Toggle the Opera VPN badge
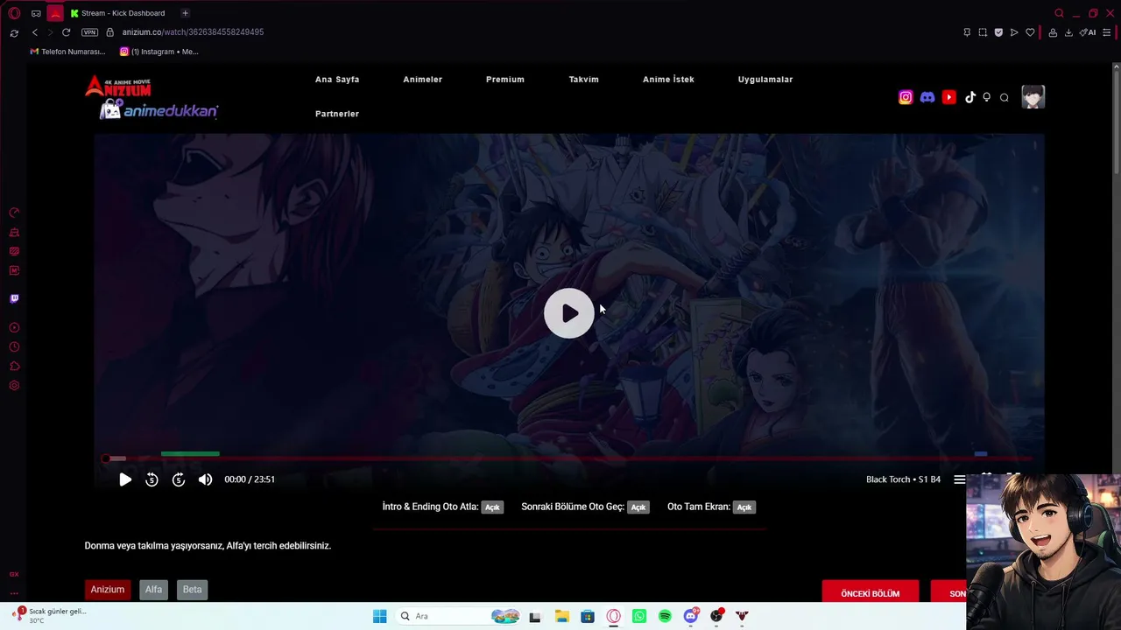 point(90,32)
